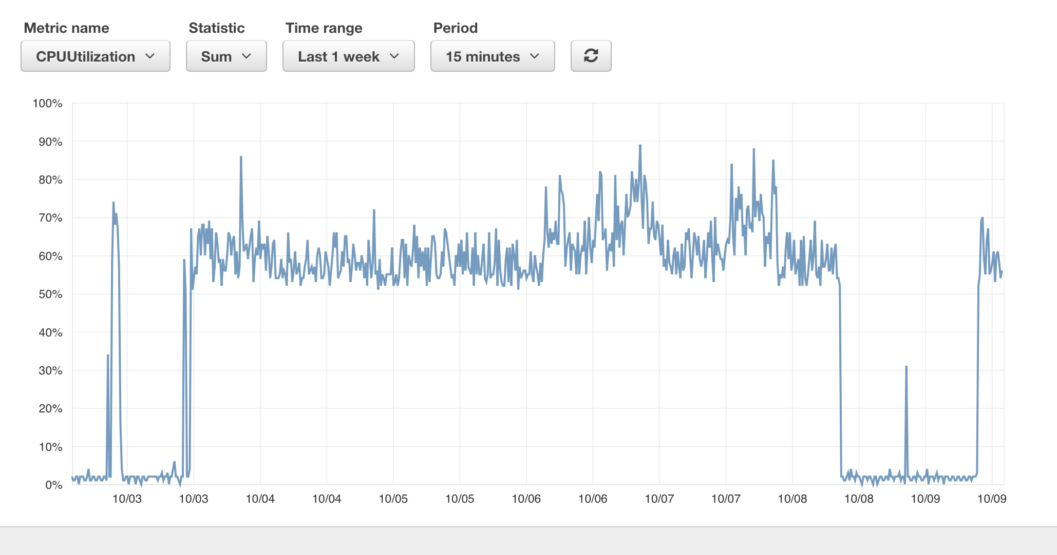Viewport: 1057px width, 555px height.
Task: Click the 100% y-axis label
Action: [48, 103]
